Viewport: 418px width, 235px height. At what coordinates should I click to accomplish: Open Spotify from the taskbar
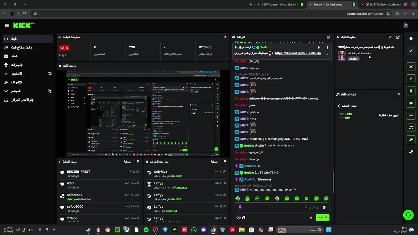146,230
